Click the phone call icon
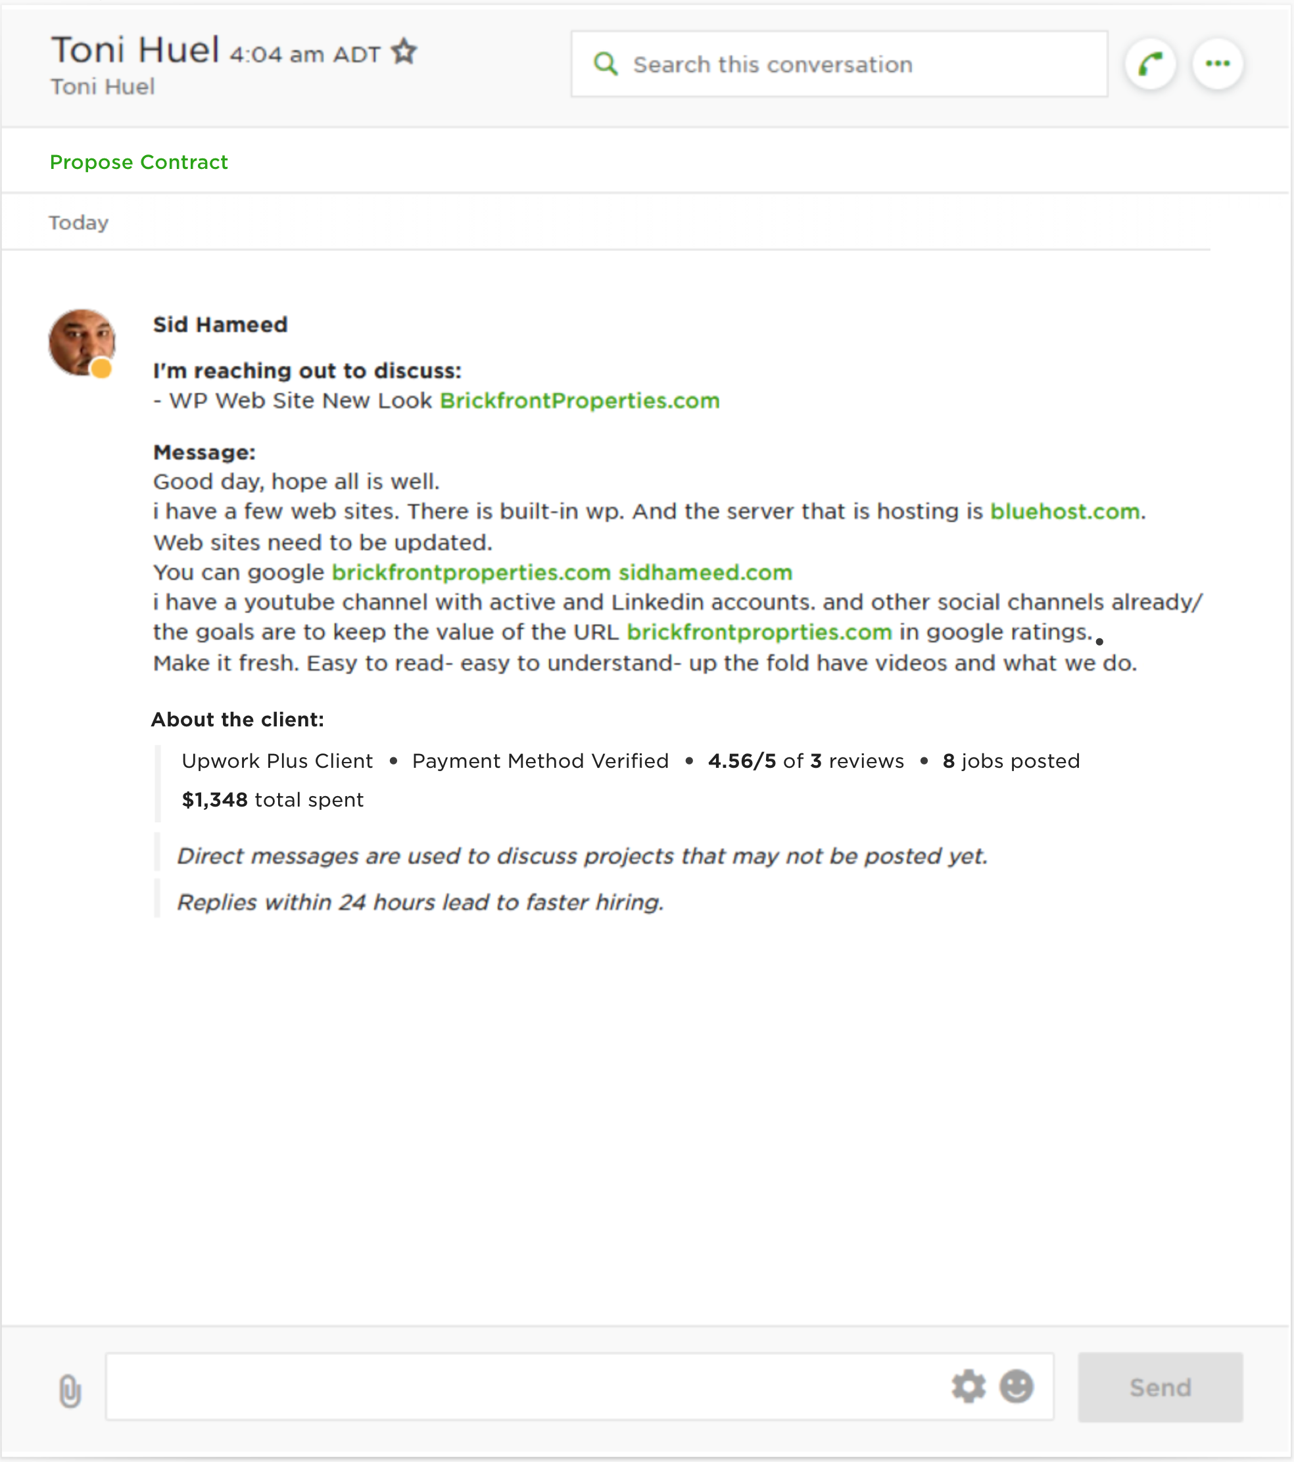The width and height of the screenshot is (1294, 1462). click(x=1150, y=64)
